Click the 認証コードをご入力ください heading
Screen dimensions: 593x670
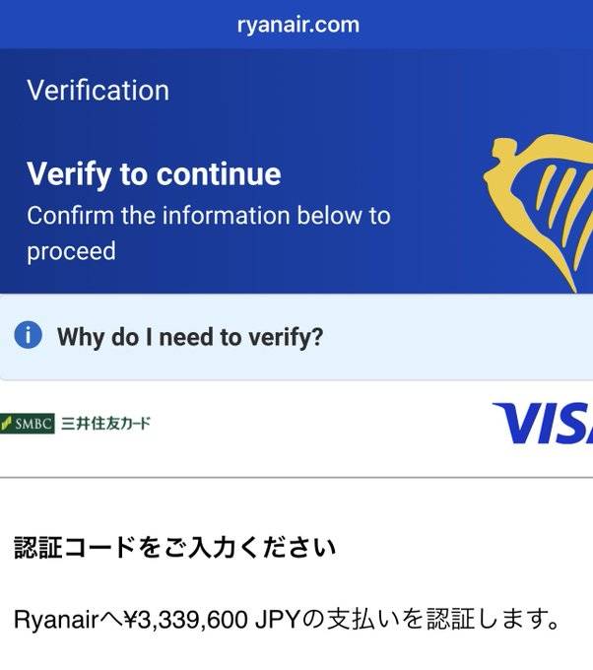coord(175,548)
